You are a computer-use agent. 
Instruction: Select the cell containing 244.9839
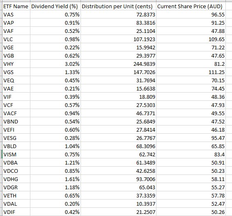tap(118, 64)
